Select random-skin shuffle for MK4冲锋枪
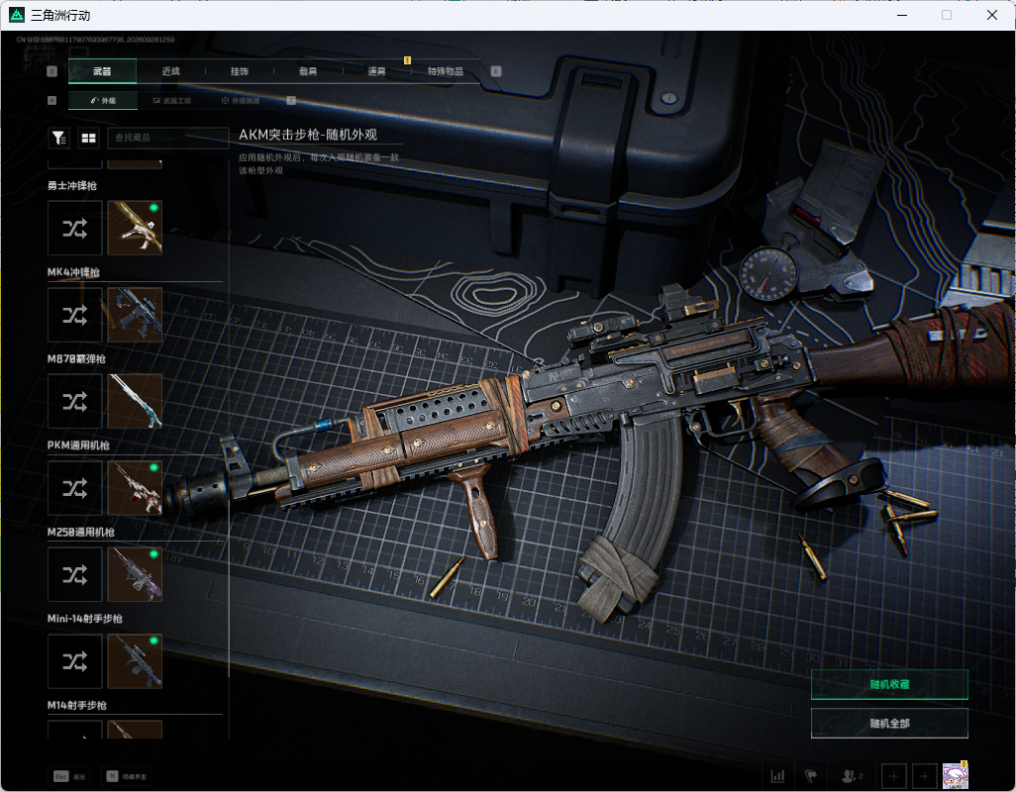The width and height of the screenshot is (1016, 792). pos(75,315)
